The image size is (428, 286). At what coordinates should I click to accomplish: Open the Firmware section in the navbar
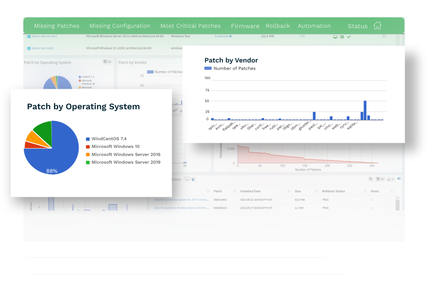pyautogui.click(x=245, y=26)
